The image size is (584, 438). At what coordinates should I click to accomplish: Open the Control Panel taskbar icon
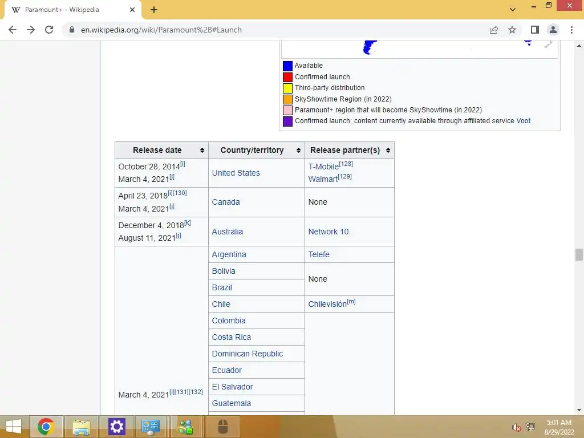pos(151,427)
